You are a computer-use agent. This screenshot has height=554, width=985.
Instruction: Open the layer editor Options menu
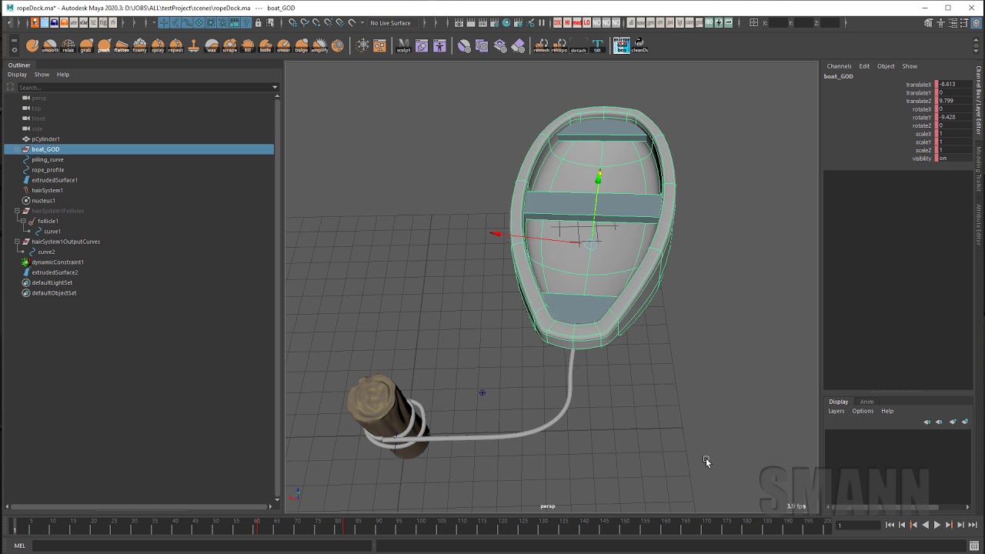point(863,411)
